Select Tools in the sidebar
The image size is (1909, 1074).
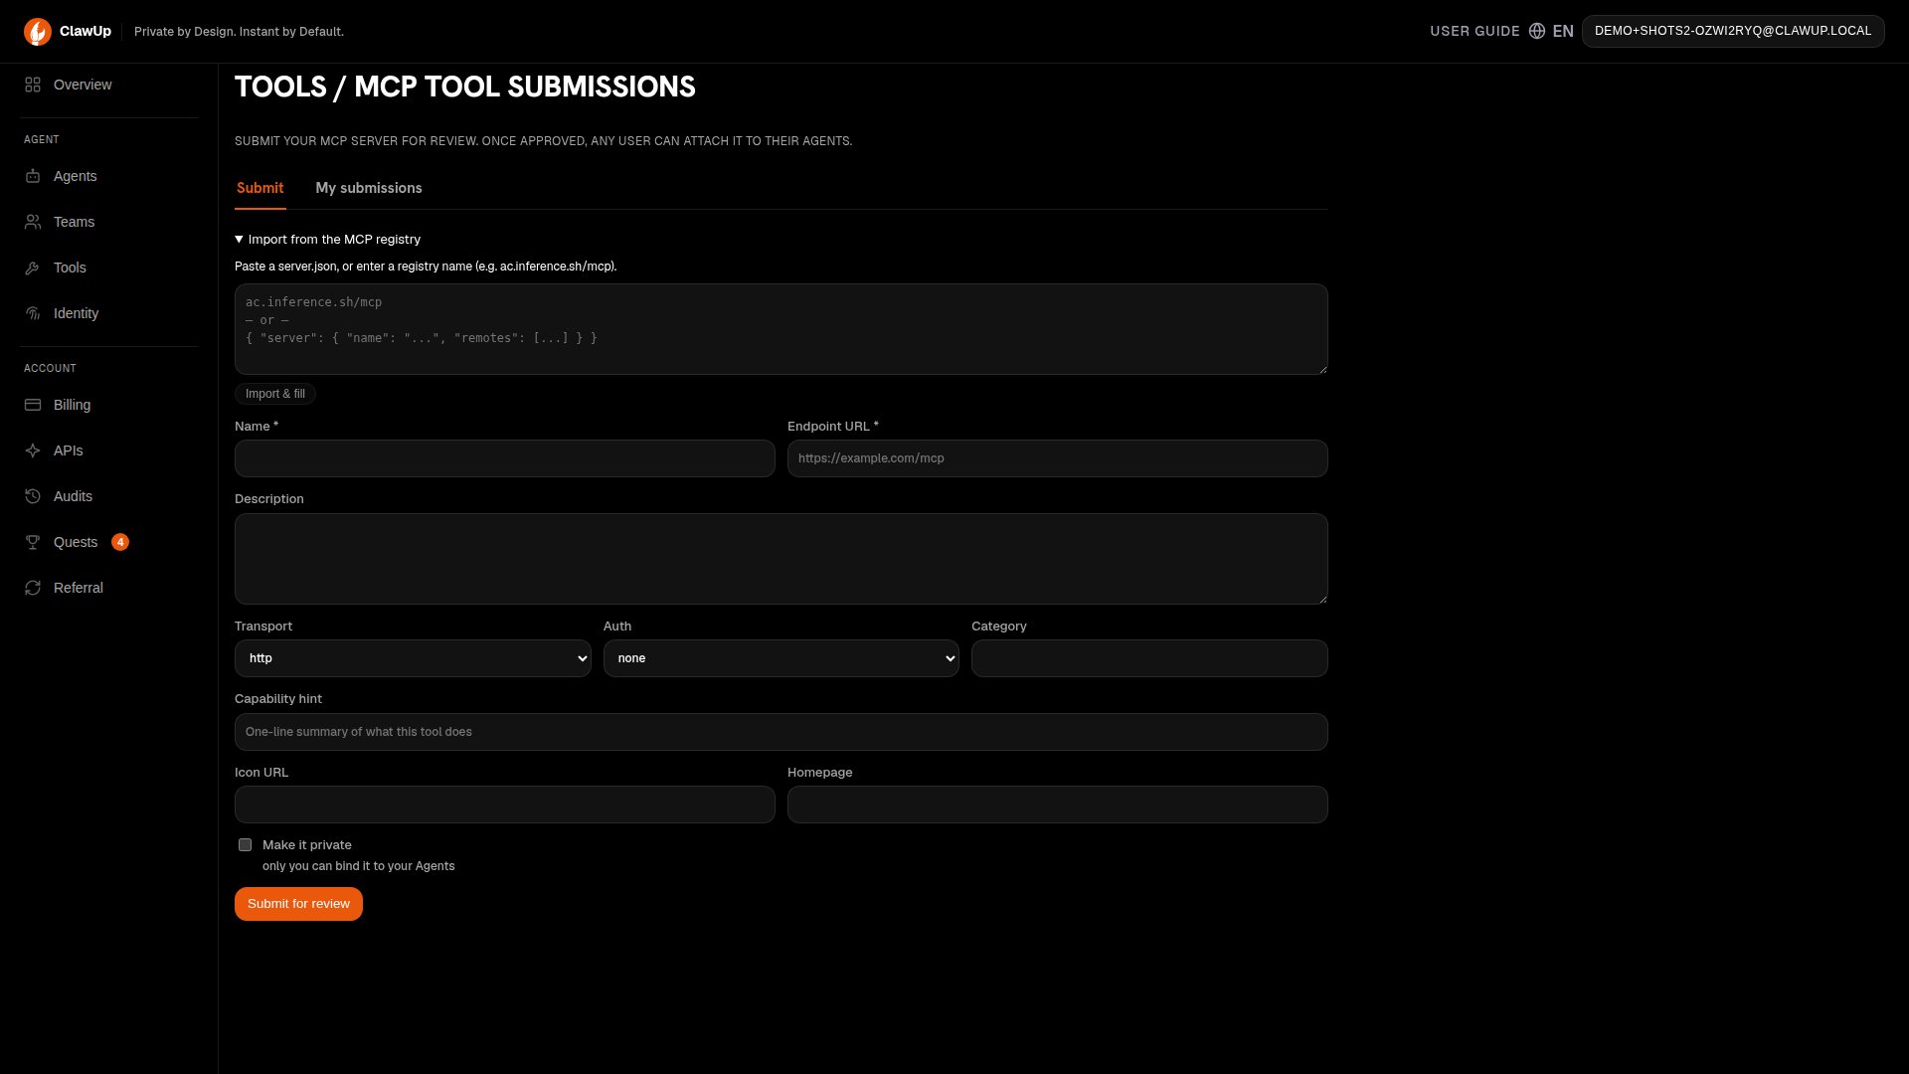coord(109,268)
